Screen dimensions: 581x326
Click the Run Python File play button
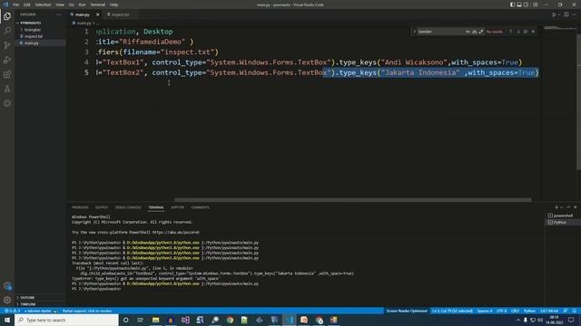(x=555, y=14)
